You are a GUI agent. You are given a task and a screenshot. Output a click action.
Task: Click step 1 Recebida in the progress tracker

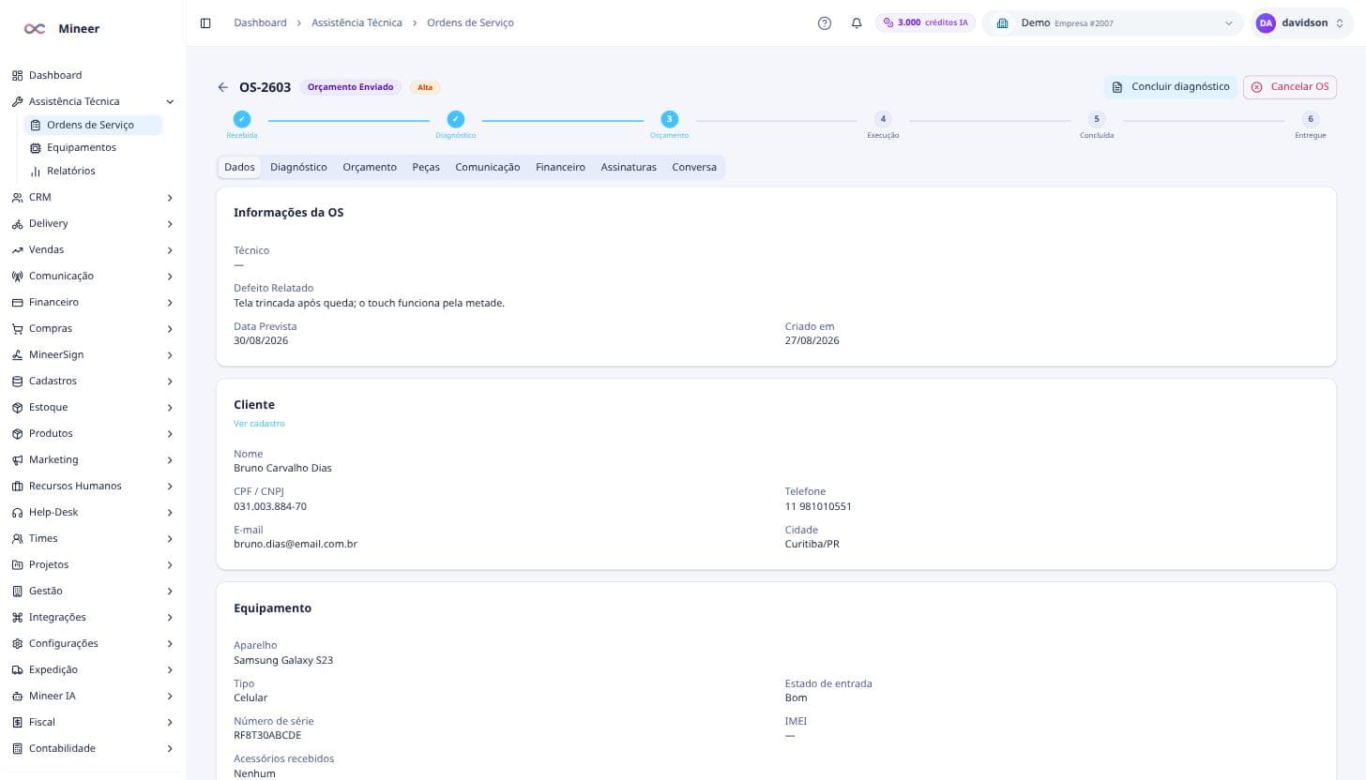coord(242,119)
